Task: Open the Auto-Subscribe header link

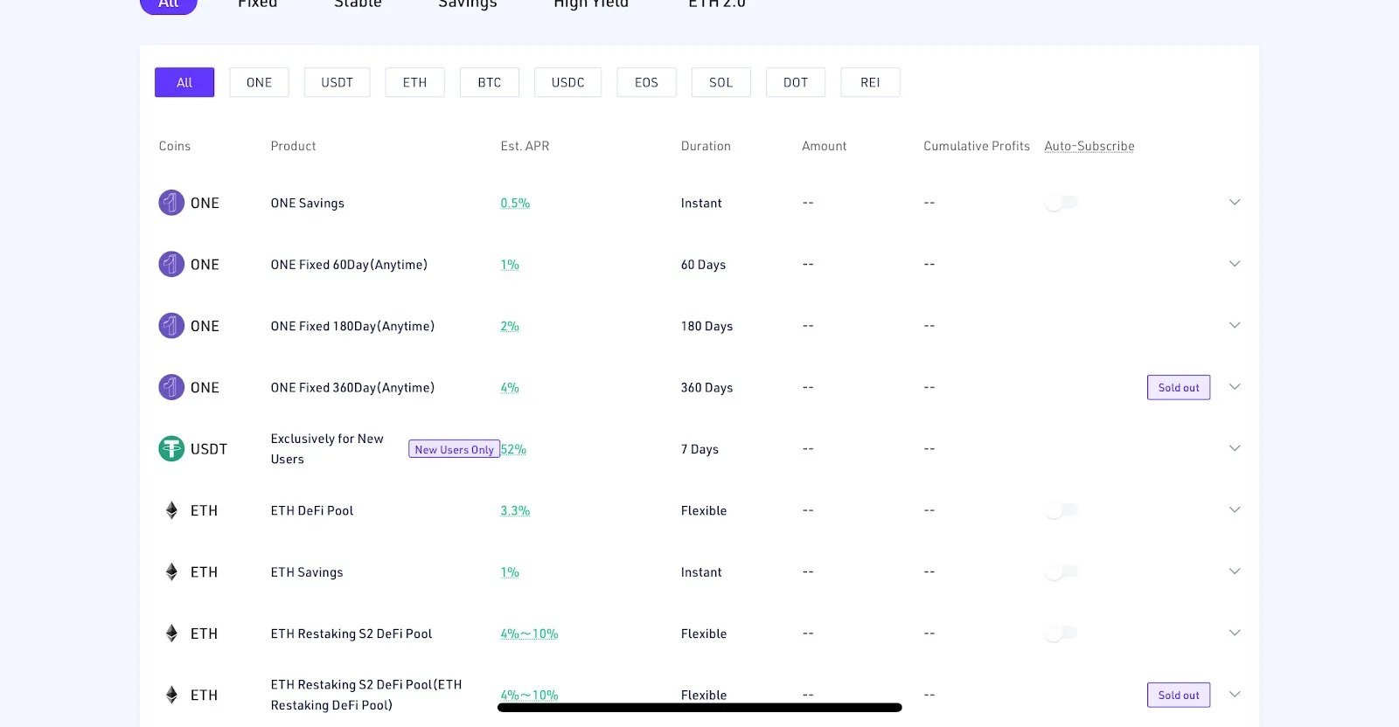Action: (x=1089, y=146)
